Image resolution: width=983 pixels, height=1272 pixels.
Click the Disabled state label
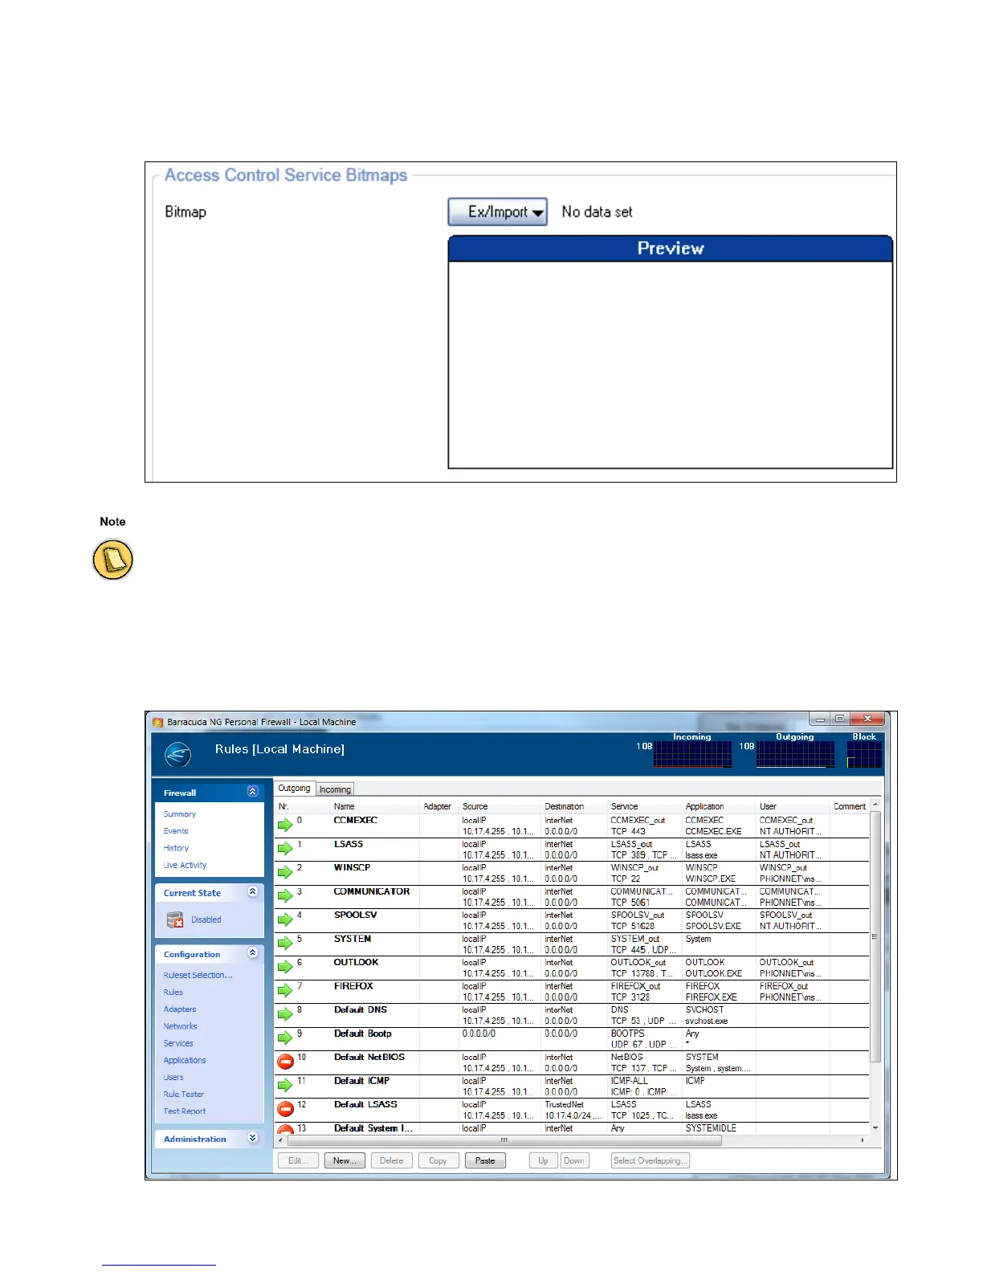(206, 919)
